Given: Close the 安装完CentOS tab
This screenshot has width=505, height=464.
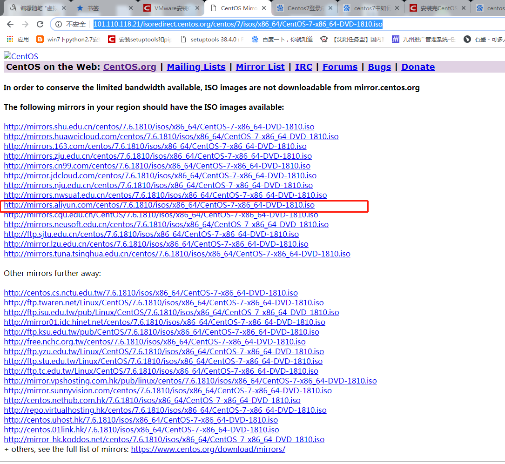Looking at the screenshot, I should [x=464, y=8].
